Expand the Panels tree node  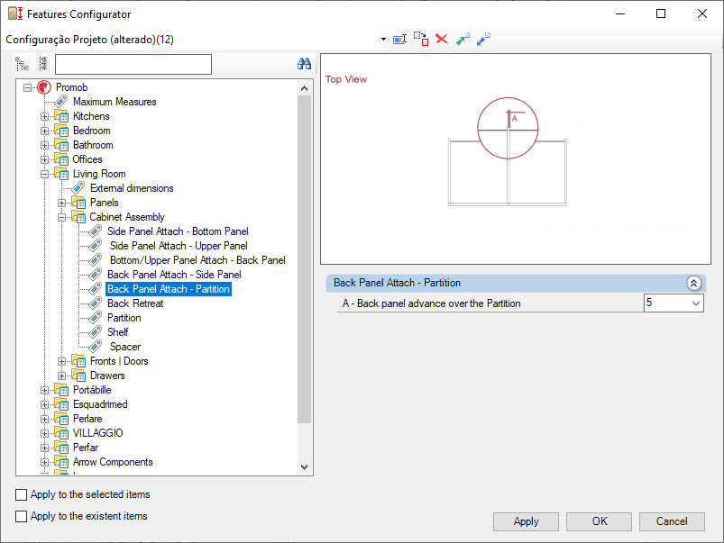tap(61, 203)
